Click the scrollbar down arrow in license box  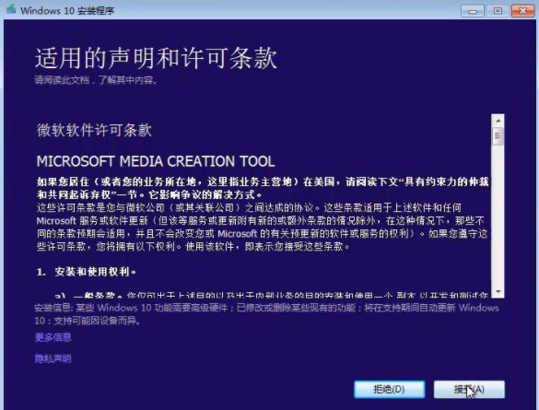498,291
